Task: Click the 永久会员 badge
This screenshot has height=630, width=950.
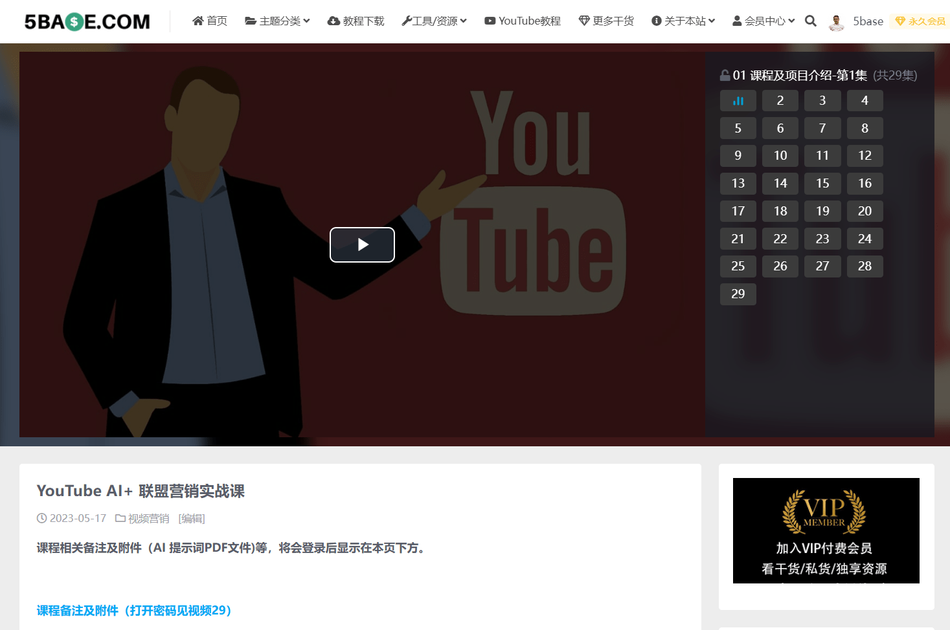Action: click(x=920, y=21)
